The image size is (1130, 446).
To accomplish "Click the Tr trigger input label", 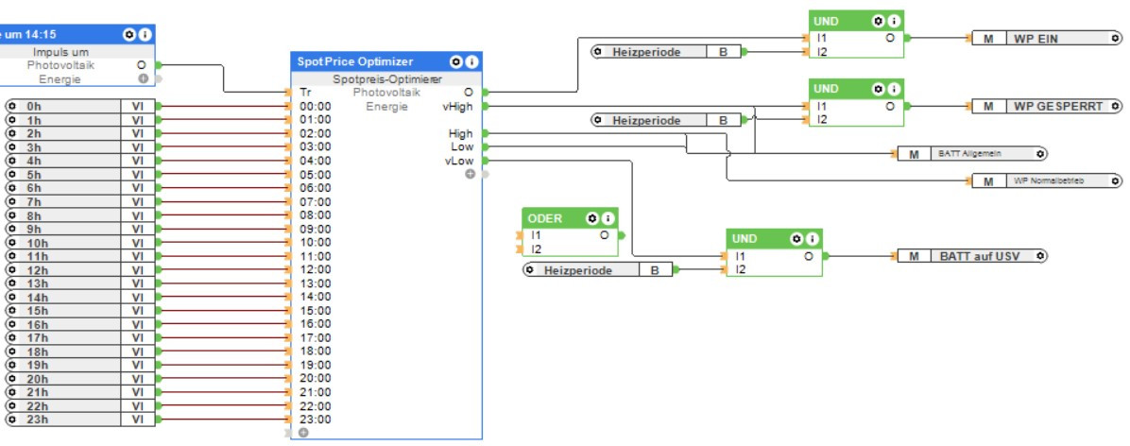I will coord(305,93).
